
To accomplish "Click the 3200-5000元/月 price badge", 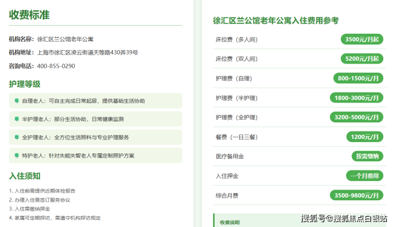I will [356, 117].
